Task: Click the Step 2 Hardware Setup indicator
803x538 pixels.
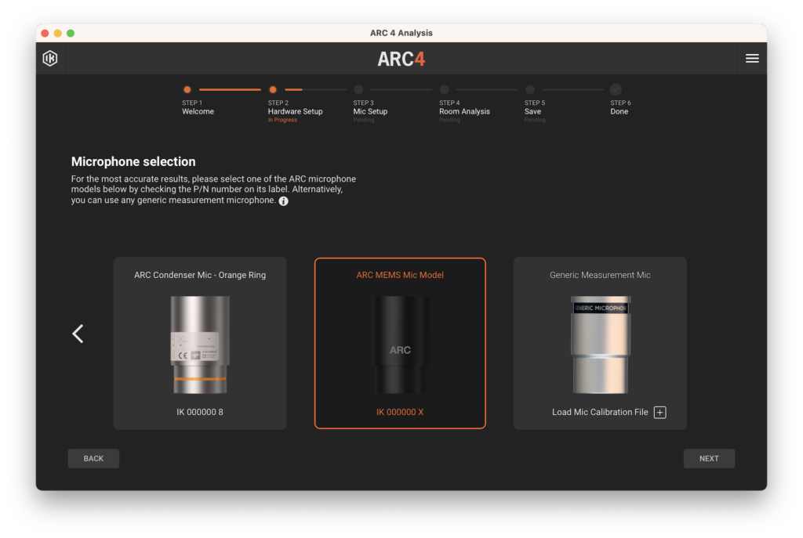Action: click(273, 90)
